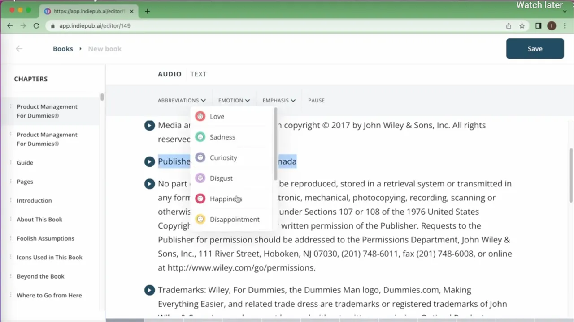Image resolution: width=574 pixels, height=322 pixels.
Task: Go to Books breadcrumb
Action: (x=63, y=49)
